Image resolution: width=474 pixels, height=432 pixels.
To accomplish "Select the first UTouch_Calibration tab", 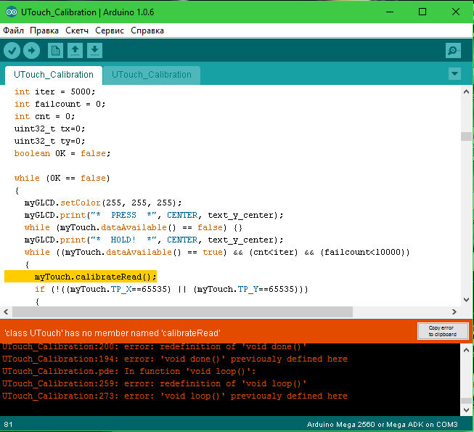I will tap(54, 74).
